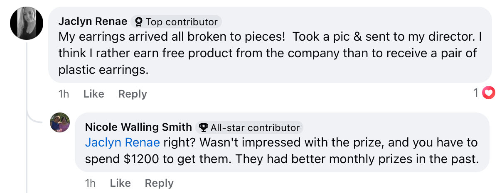
Task: Click the Jaclyn Renae commenter name
Action: pyautogui.click(x=93, y=22)
